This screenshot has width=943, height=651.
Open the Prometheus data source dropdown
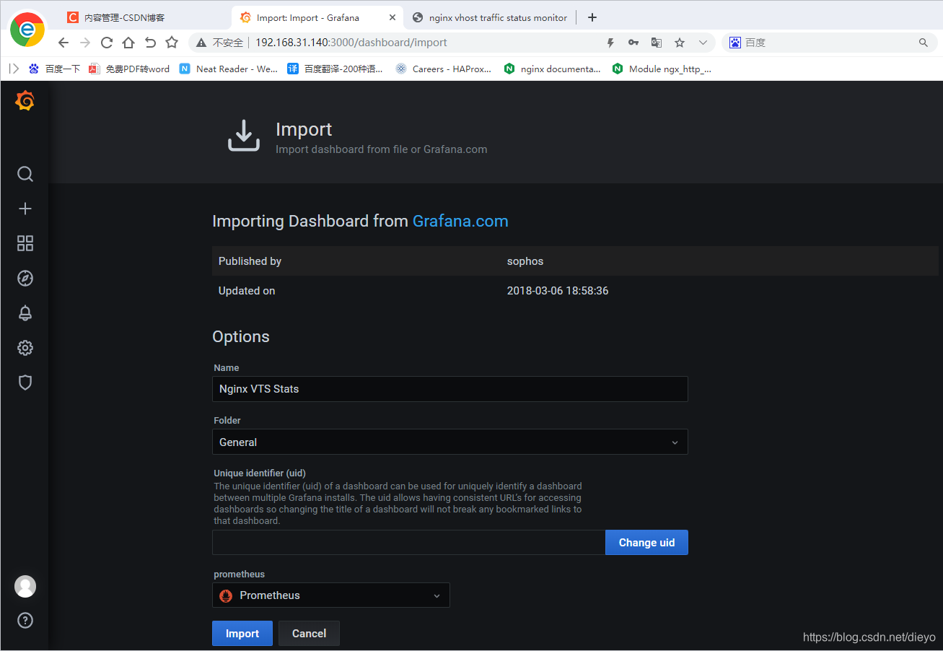coord(331,595)
